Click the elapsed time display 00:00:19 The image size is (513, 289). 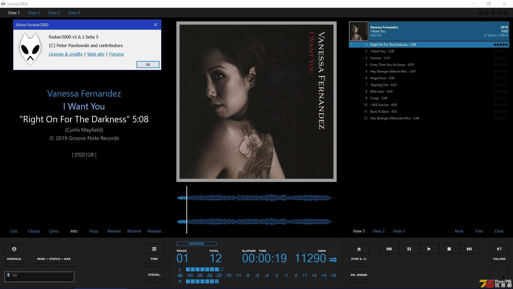[264, 258]
